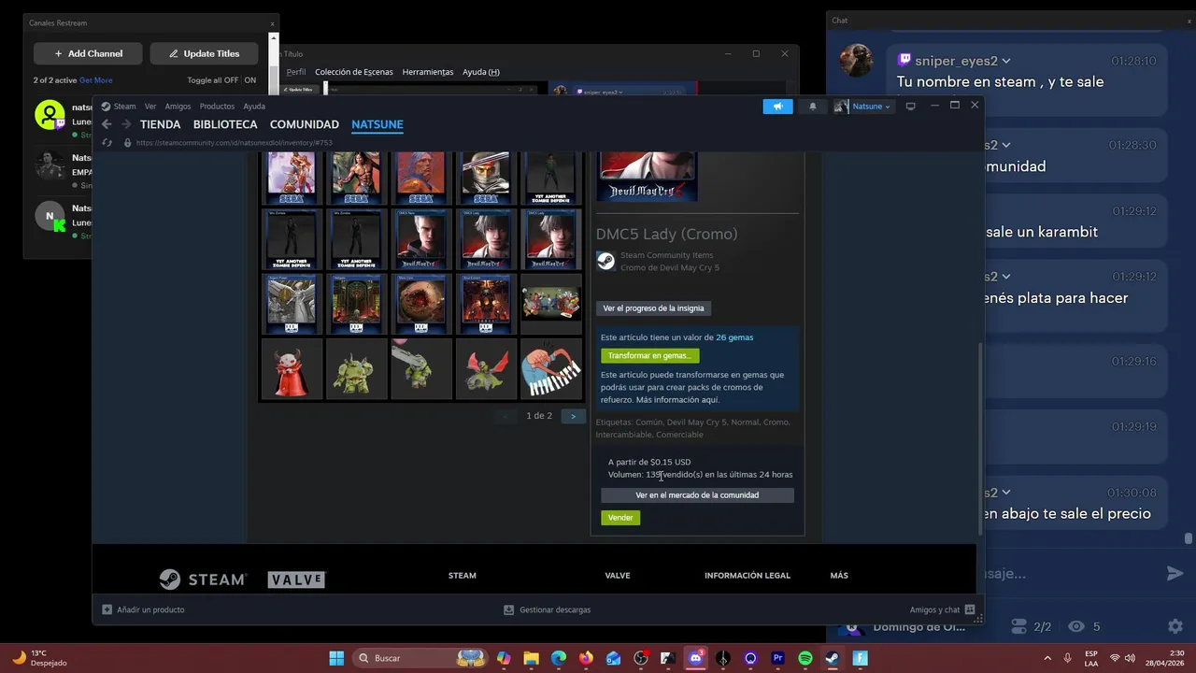Open the Productos menu in Steam
1196x673 pixels.
(x=217, y=107)
